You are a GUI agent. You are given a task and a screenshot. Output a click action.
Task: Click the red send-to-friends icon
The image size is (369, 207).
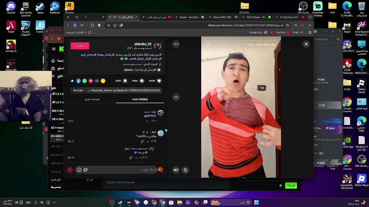[91, 81]
